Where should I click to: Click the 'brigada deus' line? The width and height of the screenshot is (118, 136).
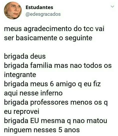click(x=25, y=56)
